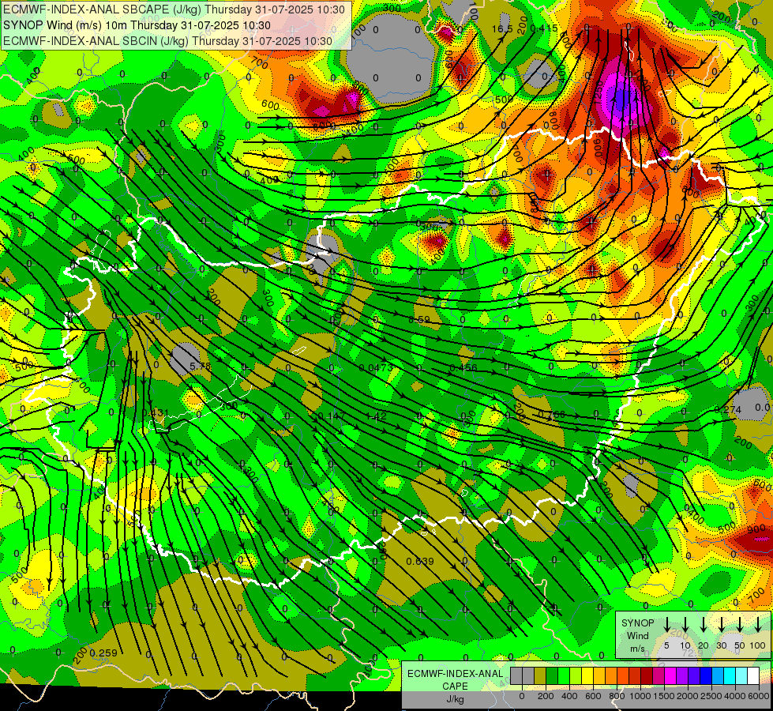Pick the bright magenta swatch after 1500
Viewport: 773px width, 711px height.
(x=670, y=675)
